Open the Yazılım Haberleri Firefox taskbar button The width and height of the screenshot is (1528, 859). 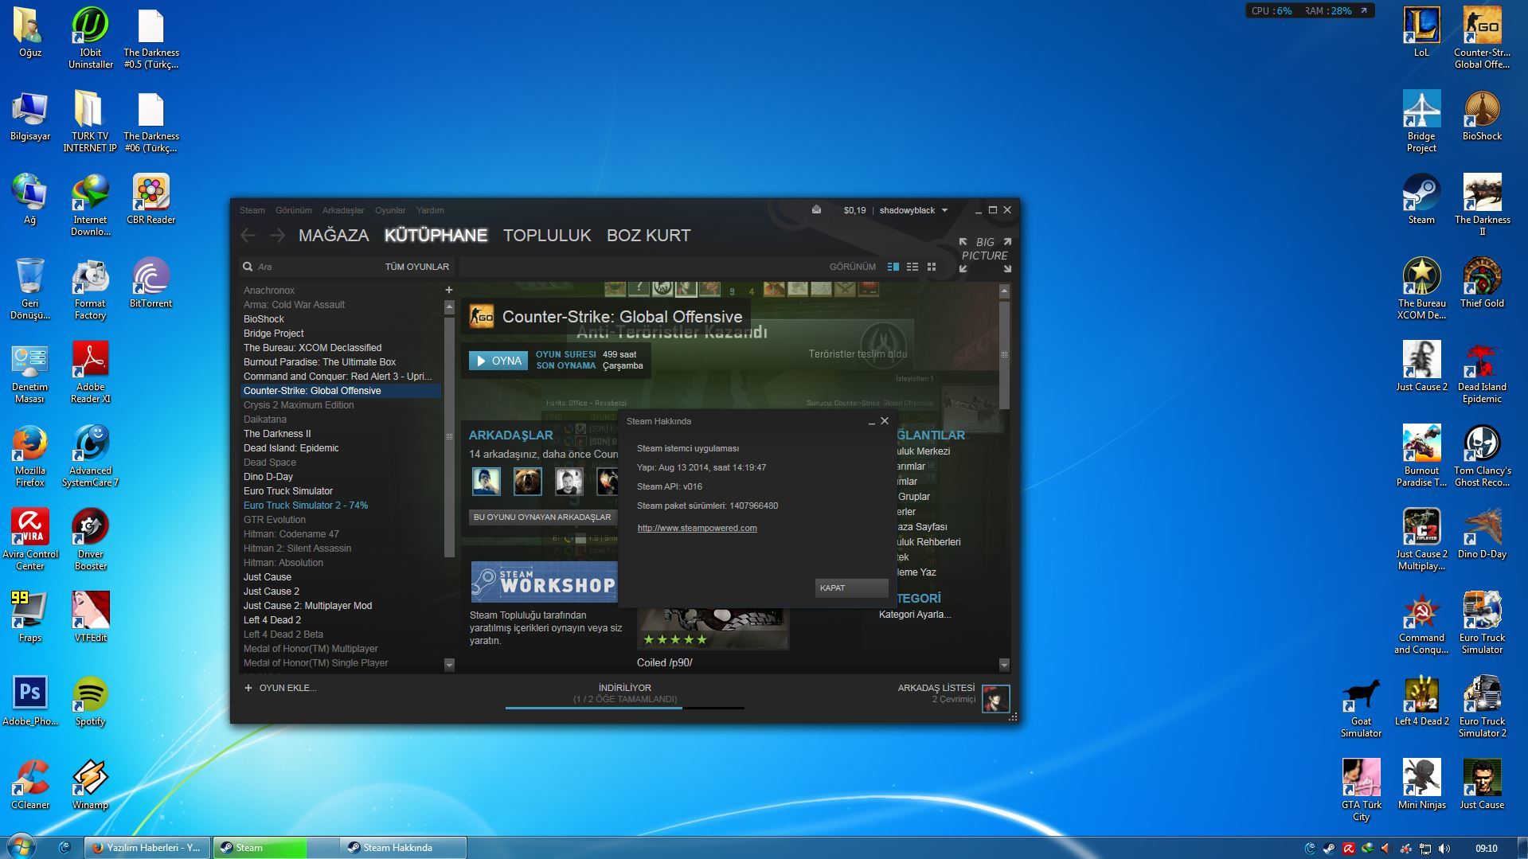(149, 848)
